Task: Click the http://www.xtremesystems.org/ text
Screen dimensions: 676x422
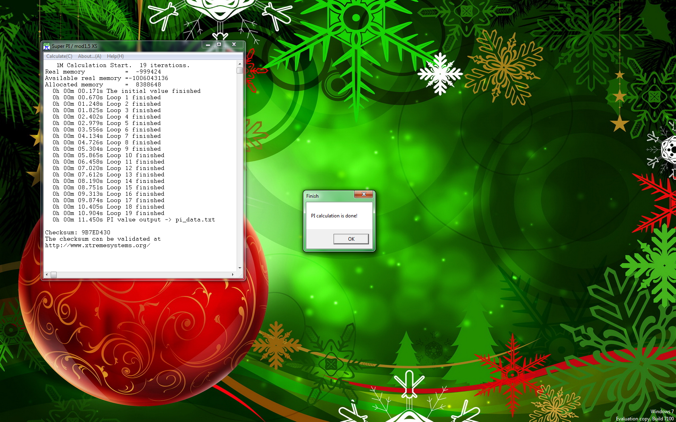Action: pyautogui.click(x=98, y=245)
